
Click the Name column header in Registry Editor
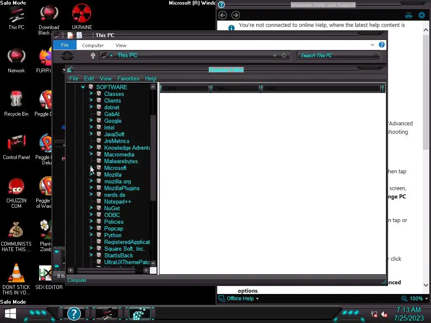click(x=185, y=88)
